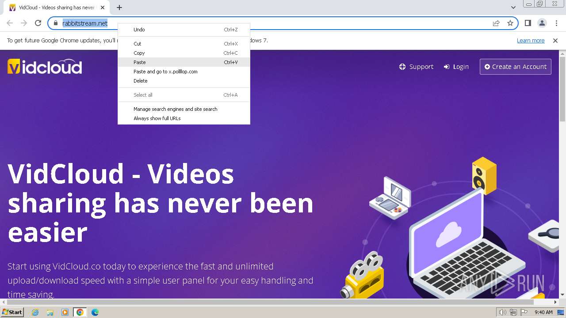566x318 pixels.
Task: Choose Delete in the context menu
Action: tap(184, 81)
